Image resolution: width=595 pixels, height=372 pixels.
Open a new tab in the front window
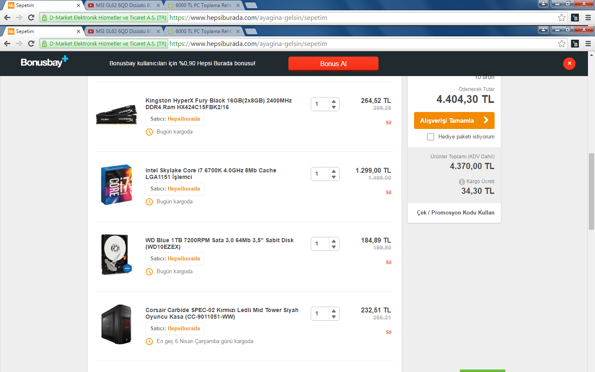pos(251,31)
